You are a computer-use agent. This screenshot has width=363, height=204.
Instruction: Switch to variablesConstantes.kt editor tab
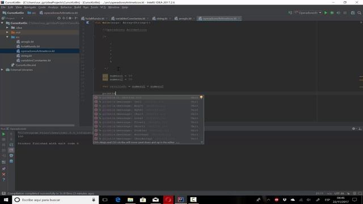130,18
